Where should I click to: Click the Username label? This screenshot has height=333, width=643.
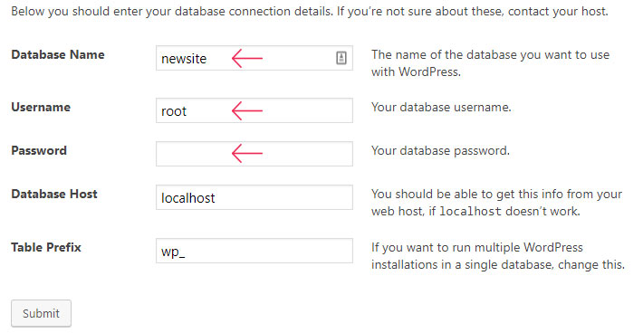click(x=41, y=107)
